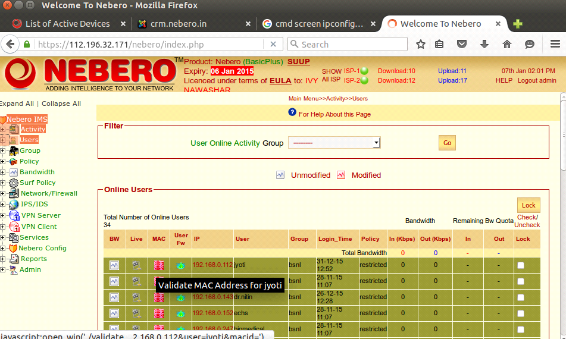Validate MAC address icon for jyoti

pyautogui.click(x=159, y=265)
